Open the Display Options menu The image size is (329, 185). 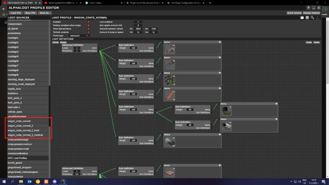pos(311,13)
